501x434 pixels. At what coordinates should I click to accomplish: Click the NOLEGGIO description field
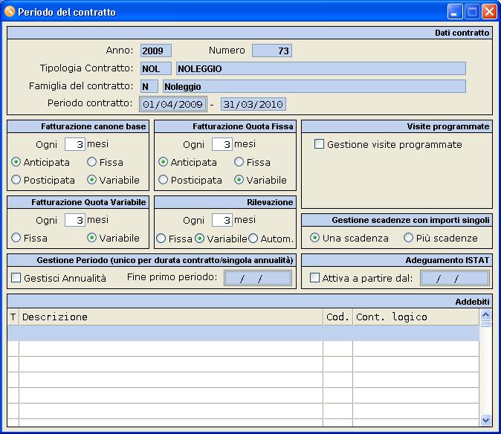pyautogui.click(x=321, y=68)
